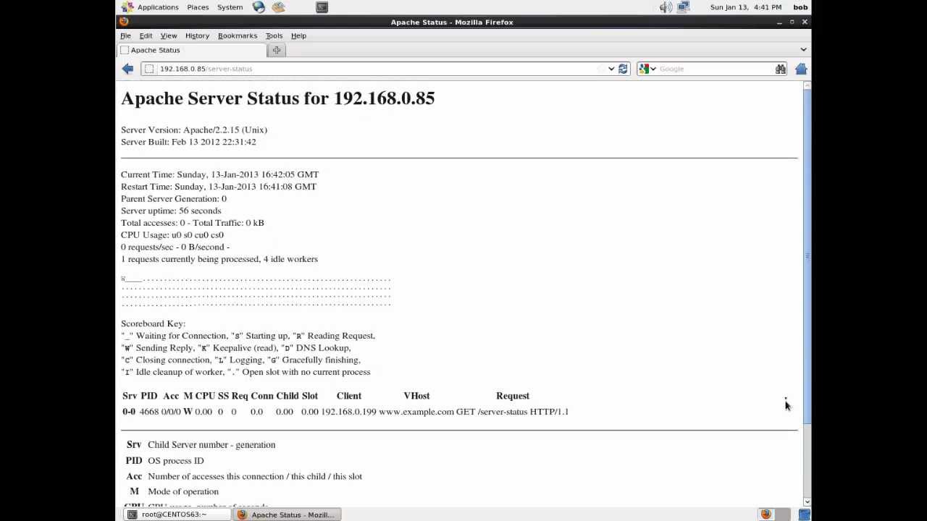Viewport: 927px width, 521px height.
Task: Expand the list-all-tabs arrow
Action: 803,49
